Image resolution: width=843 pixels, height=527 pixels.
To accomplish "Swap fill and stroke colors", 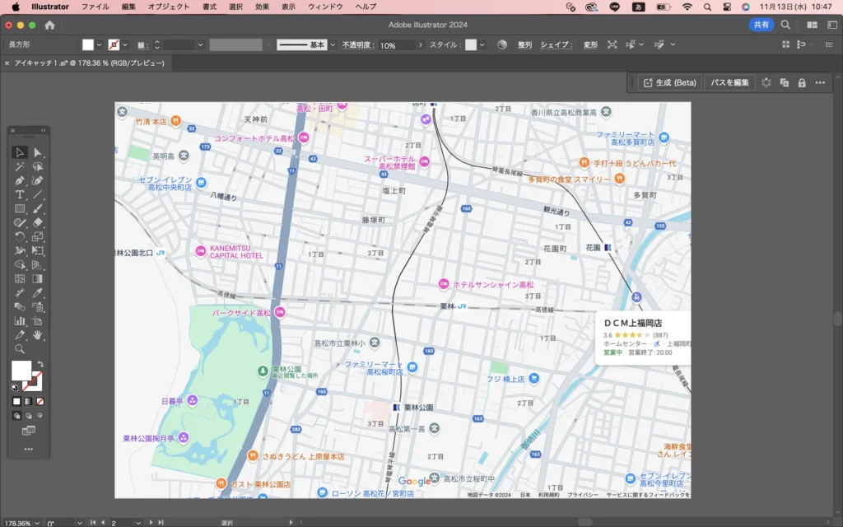I will click(40, 364).
